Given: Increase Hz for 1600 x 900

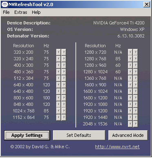Looking at the screenshot, I should pos(135,85).
